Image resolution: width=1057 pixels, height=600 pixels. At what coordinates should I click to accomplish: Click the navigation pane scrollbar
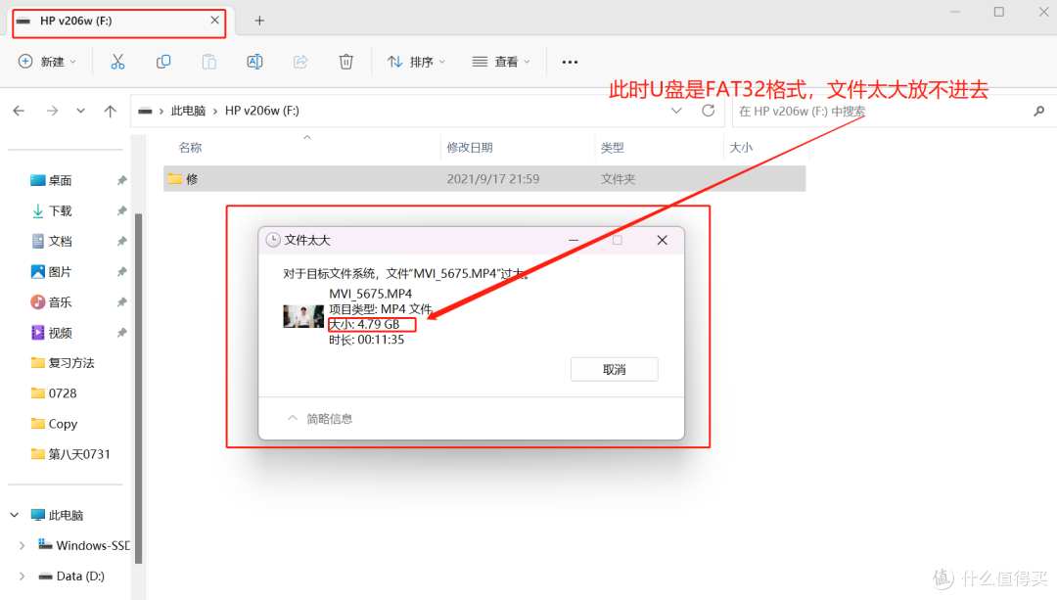click(x=139, y=388)
